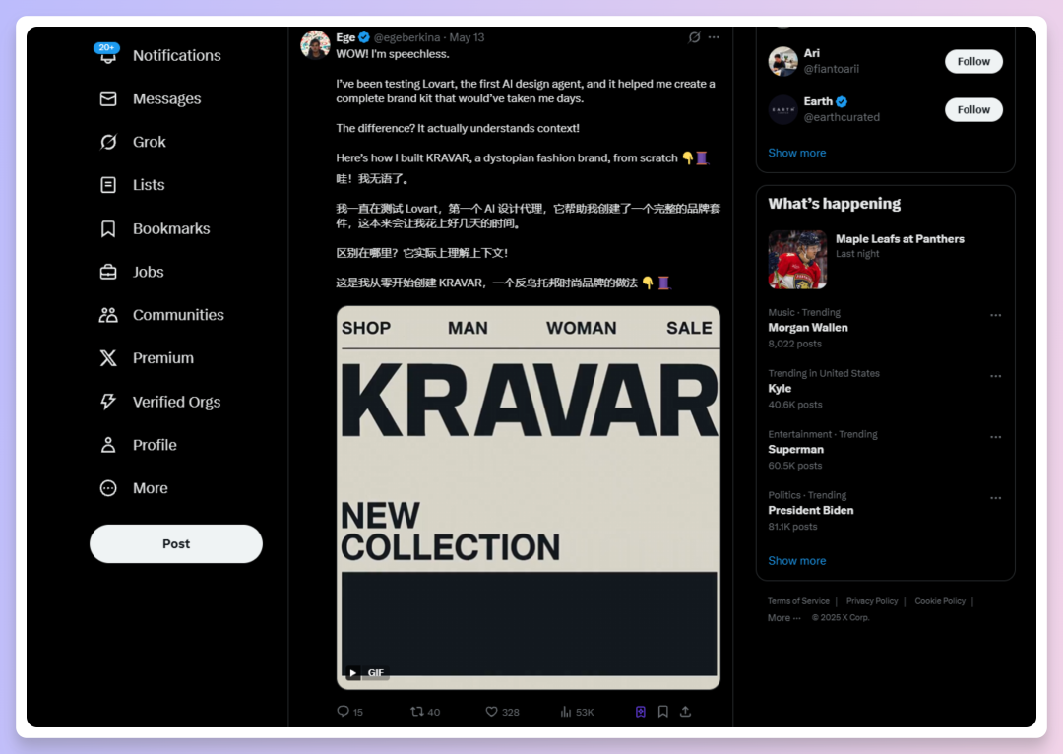The width and height of the screenshot is (1063, 754).
Task: Open the Kyle trending topic
Action: pyautogui.click(x=780, y=389)
